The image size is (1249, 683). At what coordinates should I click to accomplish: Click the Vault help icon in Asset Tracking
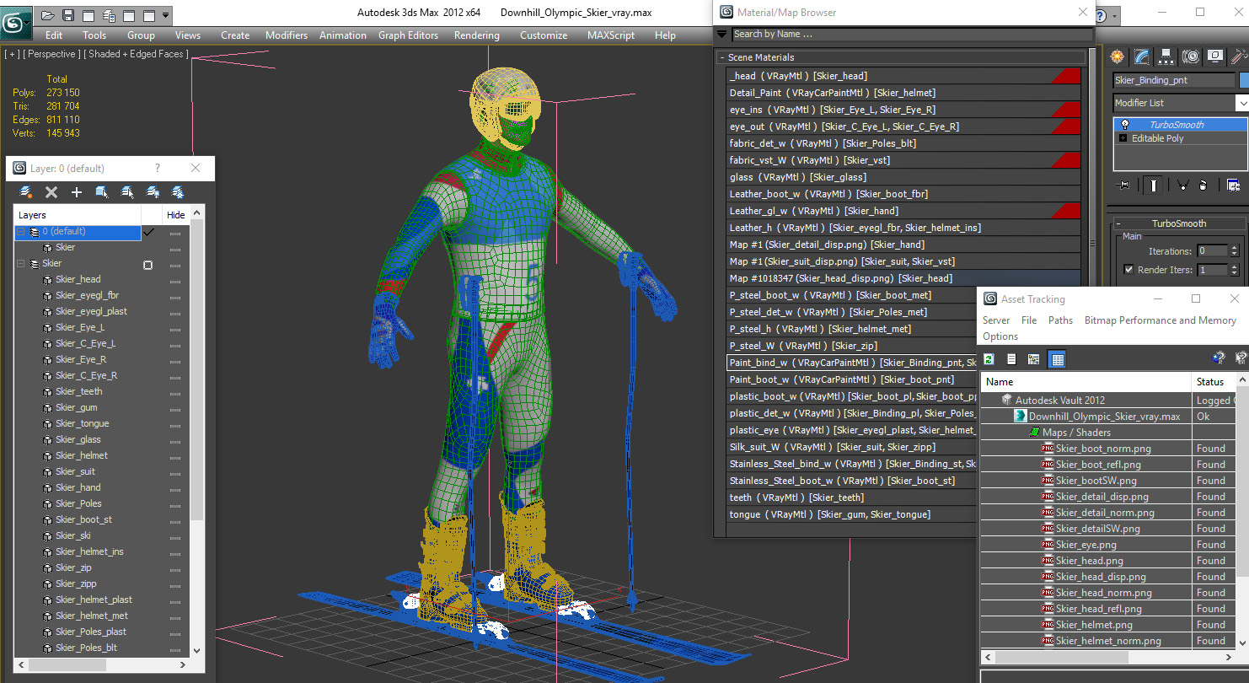coord(1218,358)
